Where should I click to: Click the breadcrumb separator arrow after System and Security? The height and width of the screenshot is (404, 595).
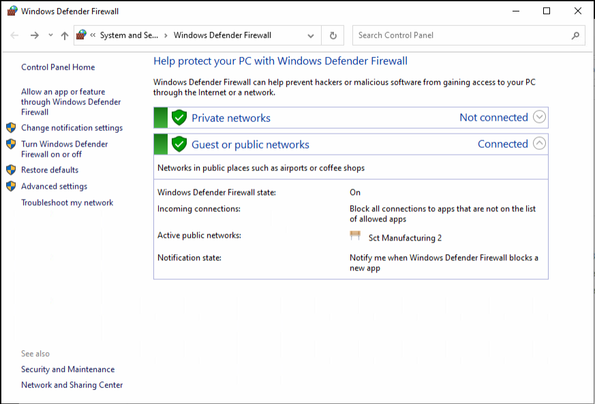pos(166,35)
